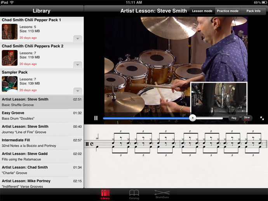Enter fullscreen video mode
Viewport: 268px width, 201px height.
[262, 118]
